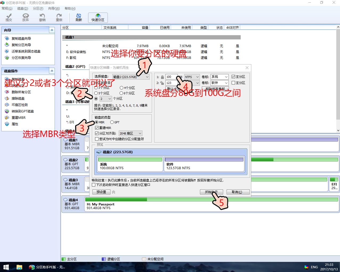The height and width of the screenshot is (272, 340).
Task: Start 迁移系统到固态磁盘 wizard
Action: click(x=26, y=51)
